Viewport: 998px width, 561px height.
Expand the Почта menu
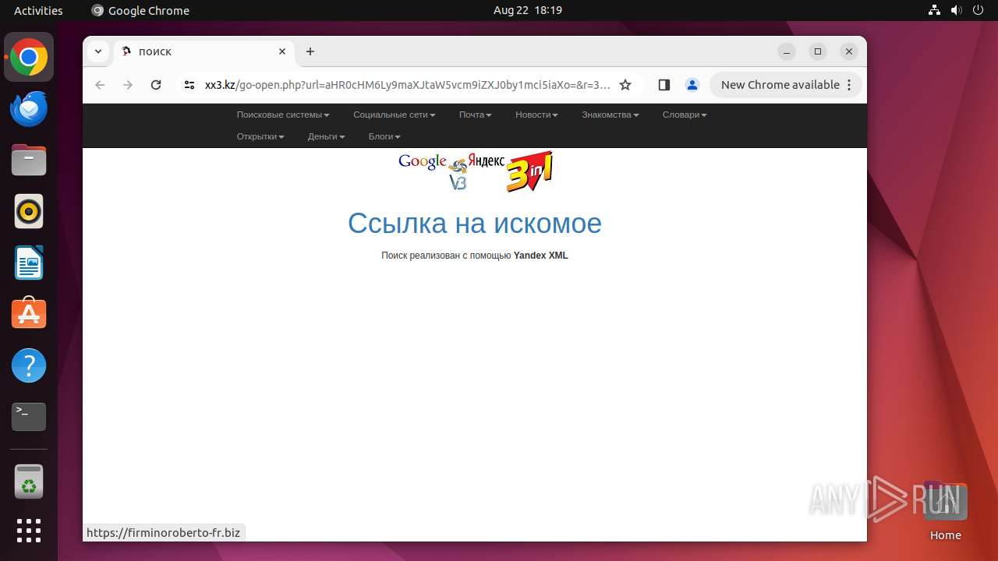click(475, 115)
